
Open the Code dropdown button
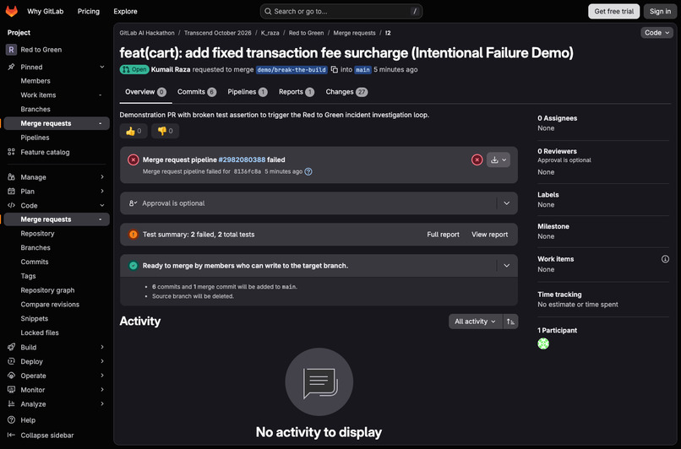tap(656, 33)
